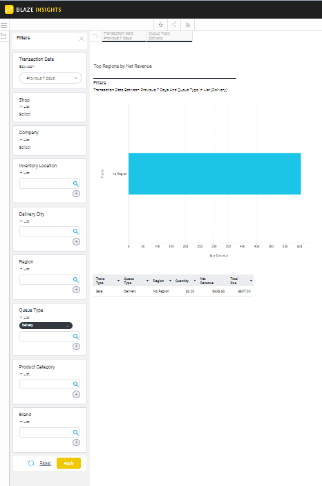Screen dimensions: 322x486
Task: Click the subscribe feed icon in toolbar
Action: [188, 25]
